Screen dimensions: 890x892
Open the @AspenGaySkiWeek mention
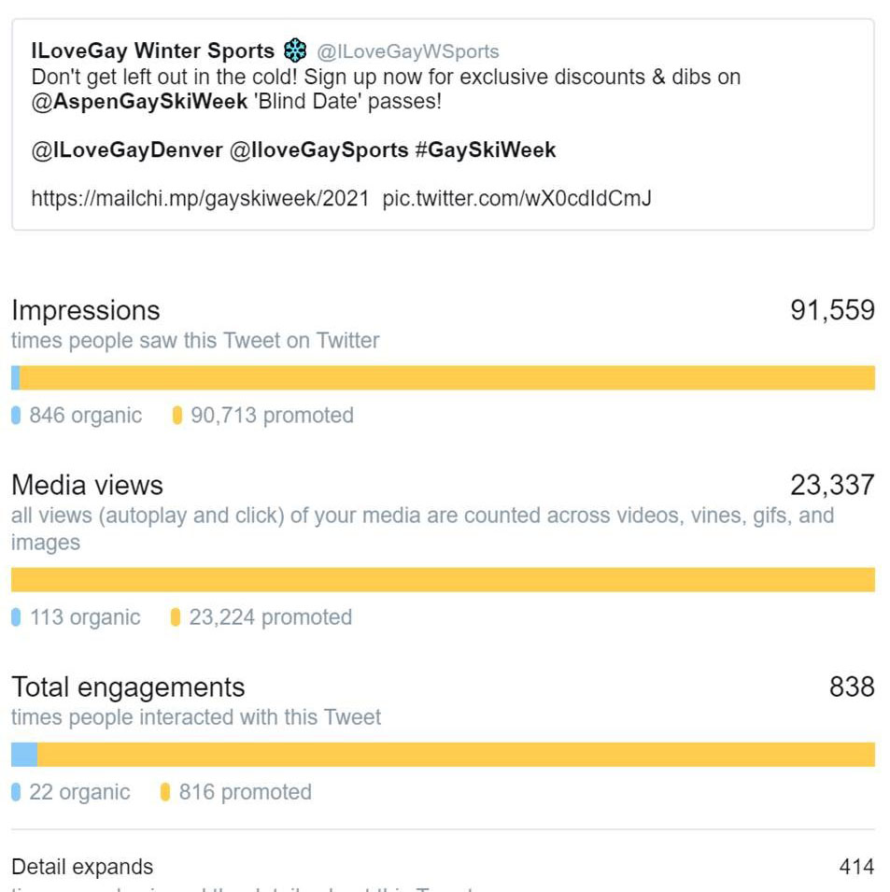(139, 101)
